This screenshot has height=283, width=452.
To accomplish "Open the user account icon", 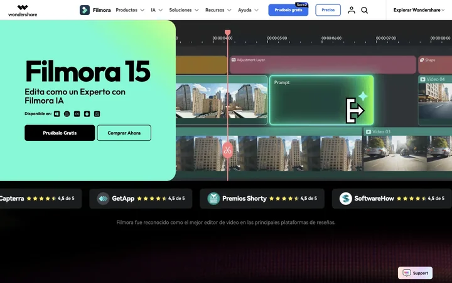I will pyautogui.click(x=351, y=10).
